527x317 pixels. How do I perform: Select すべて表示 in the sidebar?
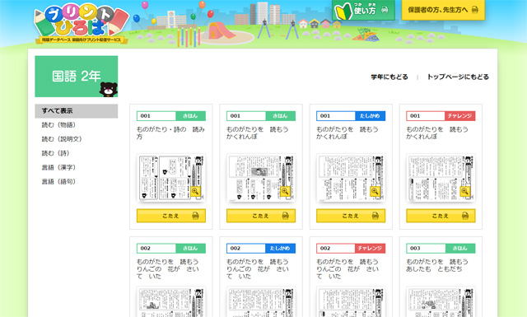point(77,111)
